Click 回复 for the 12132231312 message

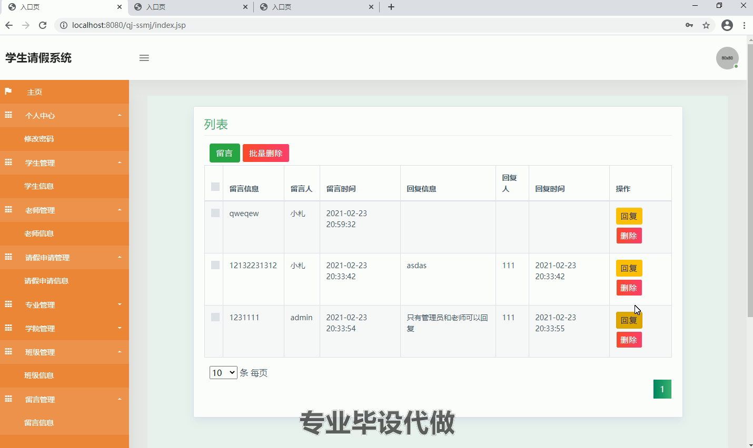(x=629, y=268)
